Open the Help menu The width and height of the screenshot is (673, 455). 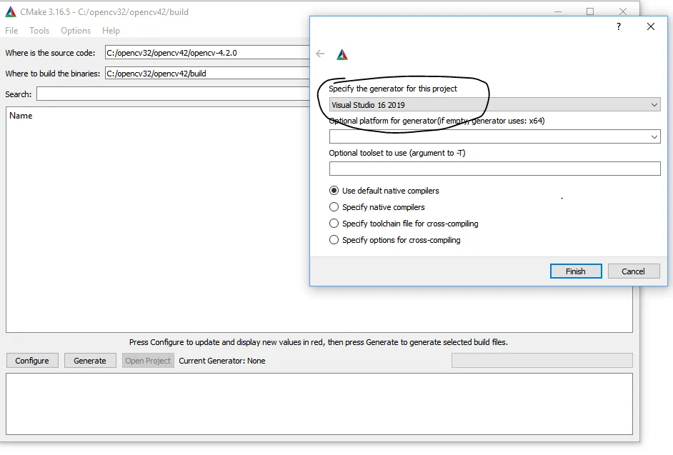(111, 31)
